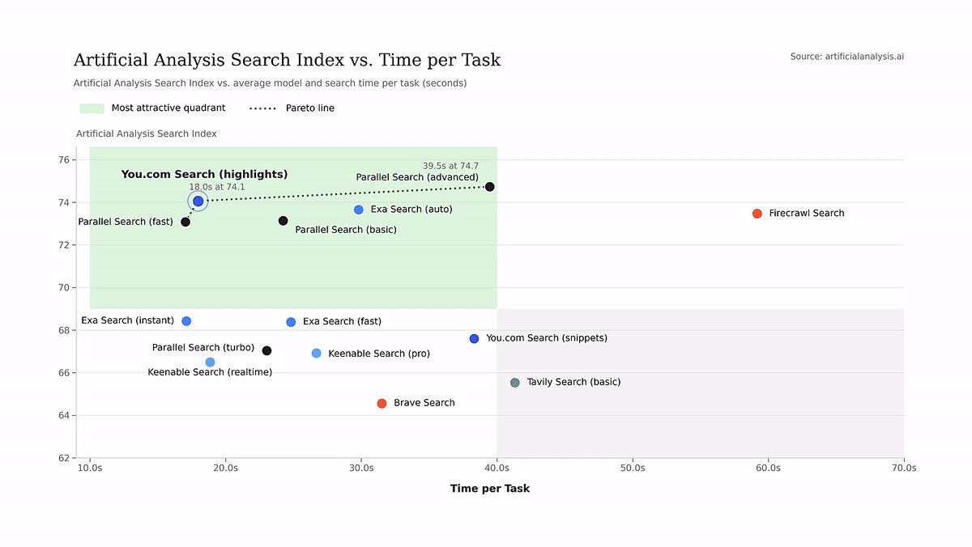Click the Parallel Search (turbo) data point
Image resolution: width=972 pixels, height=547 pixels.
tap(267, 350)
